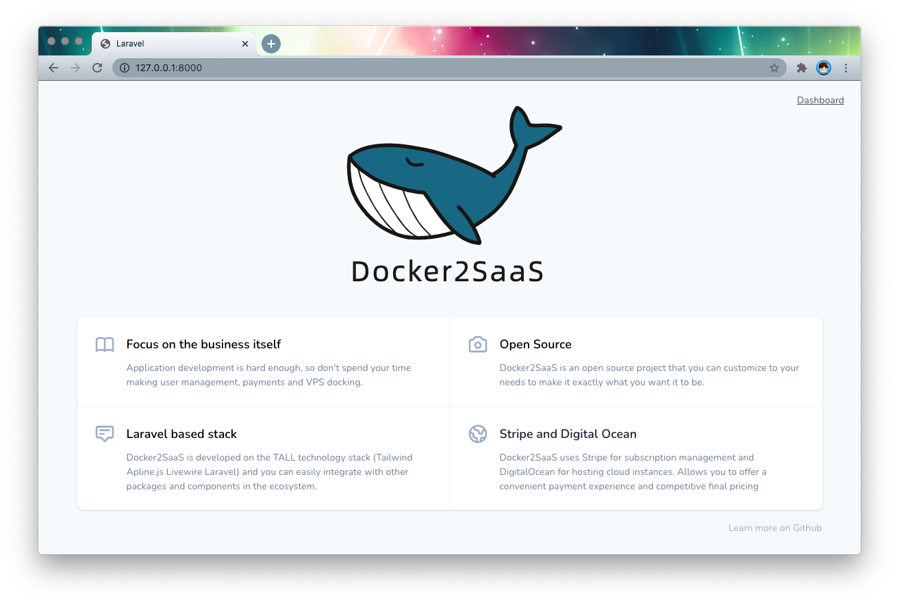899x605 pixels.
Task: Open the Dashboard link
Action: point(820,100)
